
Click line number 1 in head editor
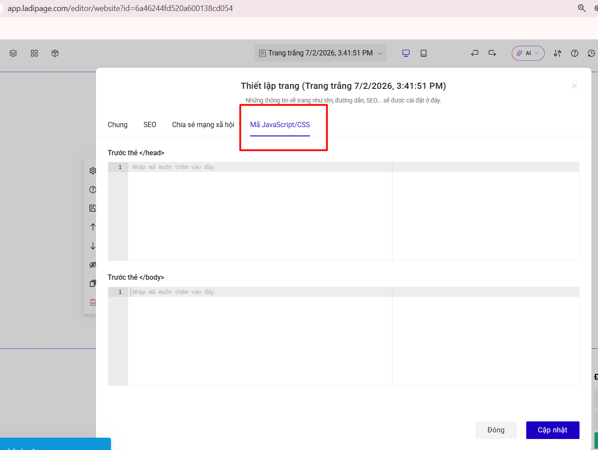(120, 167)
